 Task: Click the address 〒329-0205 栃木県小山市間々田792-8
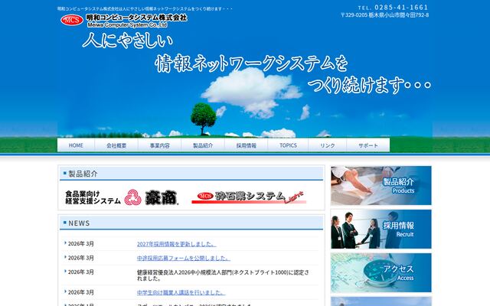tap(384, 15)
